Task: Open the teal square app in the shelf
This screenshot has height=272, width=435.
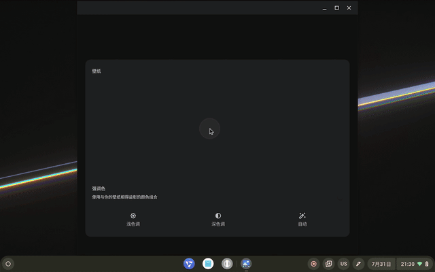Action: (208, 263)
